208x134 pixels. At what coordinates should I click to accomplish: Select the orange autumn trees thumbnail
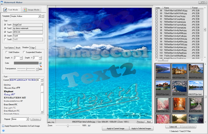pyautogui.click(x=179, y=105)
